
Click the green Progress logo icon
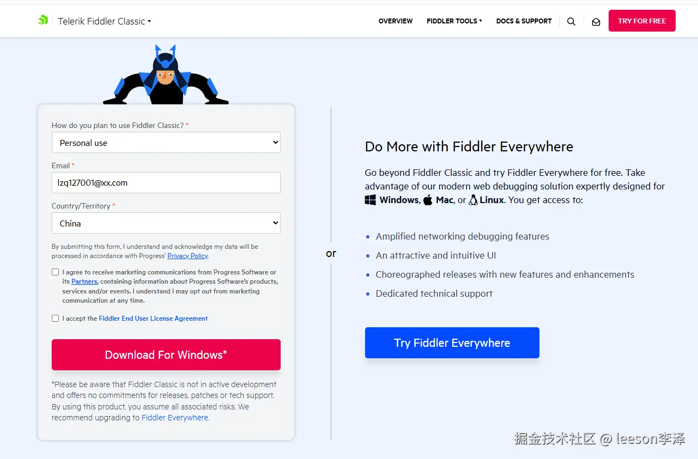click(43, 21)
